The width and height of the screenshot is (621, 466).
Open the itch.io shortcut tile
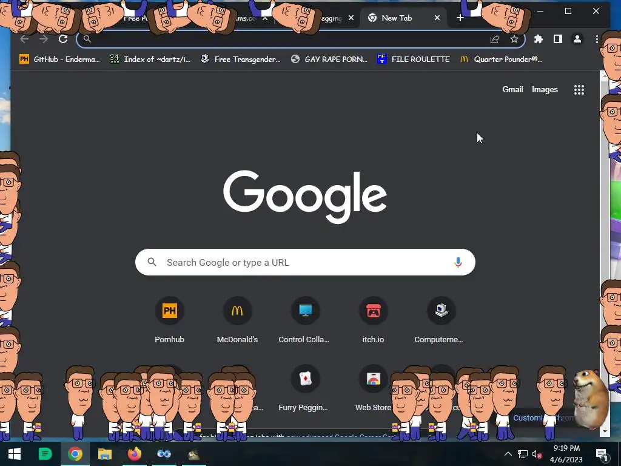tap(373, 321)
